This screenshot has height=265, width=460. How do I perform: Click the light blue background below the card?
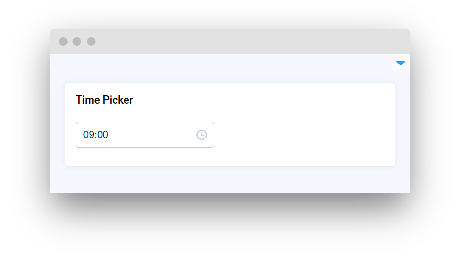(x=230, y=180)
